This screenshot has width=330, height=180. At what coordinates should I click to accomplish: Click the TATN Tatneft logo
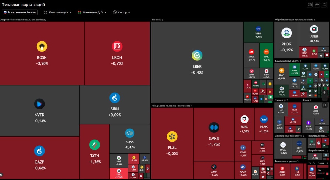(x=95, y=145)
